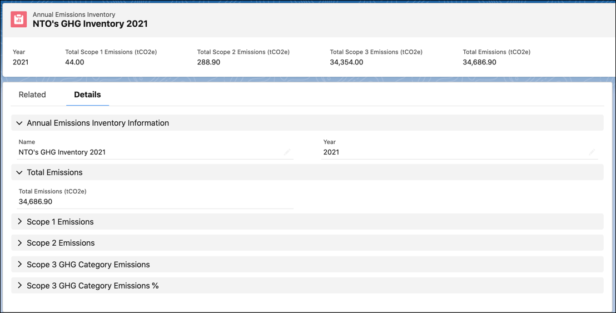Collapse Annual Emissions Inventory Information section
This screenshot has height=313, width=616.
(x=307, y=123)
